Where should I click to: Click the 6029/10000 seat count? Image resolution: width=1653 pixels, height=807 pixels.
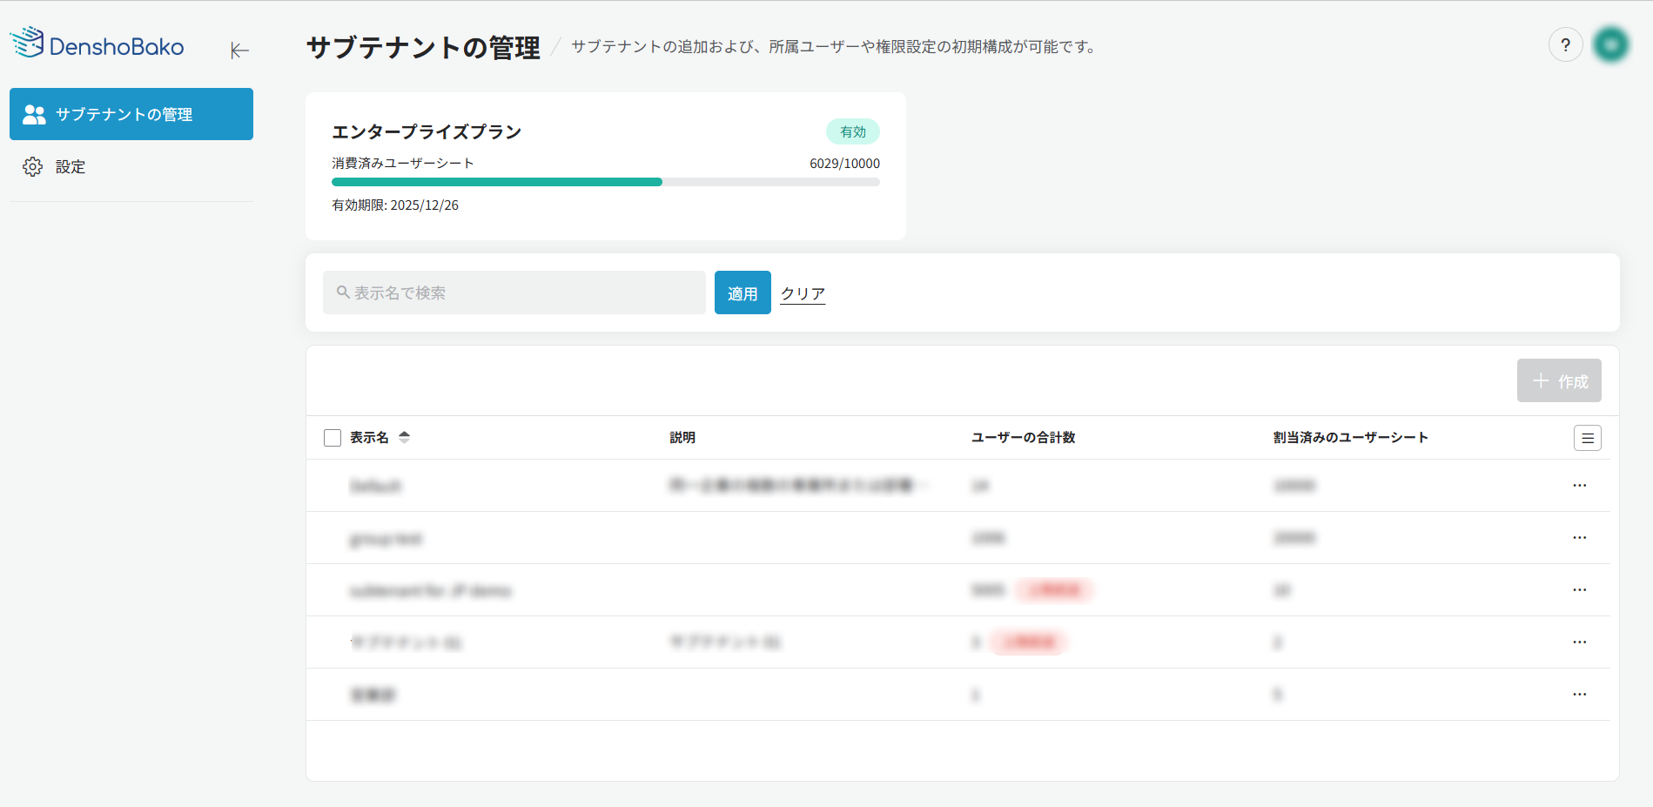pyautogui.click(x=844, y=163)
